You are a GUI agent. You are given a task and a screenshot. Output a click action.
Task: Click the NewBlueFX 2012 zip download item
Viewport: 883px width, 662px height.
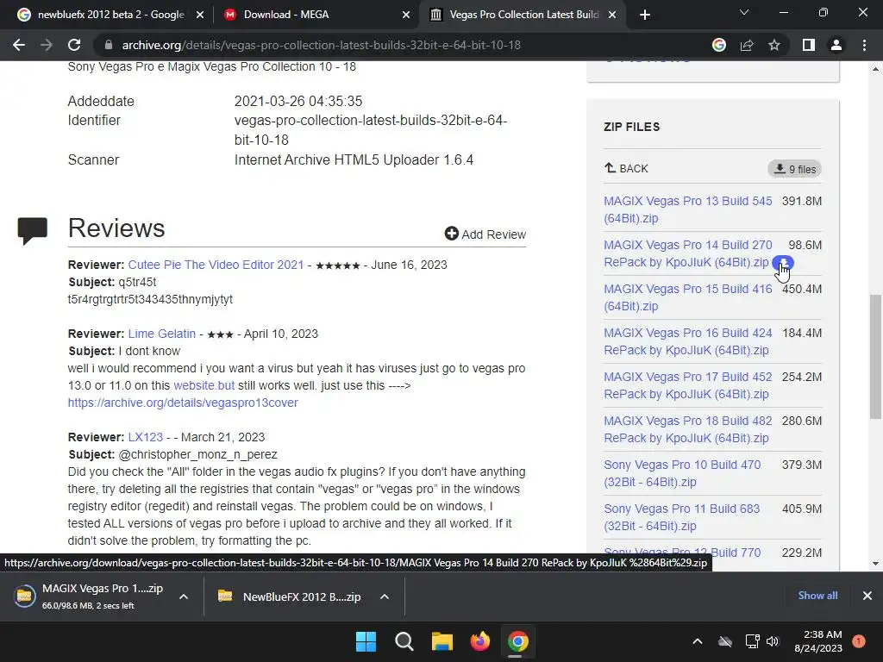(290, 596)
